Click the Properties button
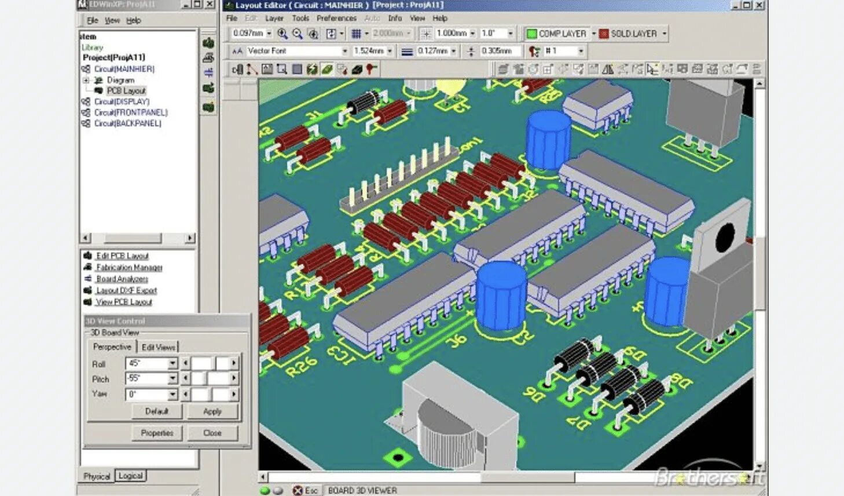The image size is (844, 496). 157,433
